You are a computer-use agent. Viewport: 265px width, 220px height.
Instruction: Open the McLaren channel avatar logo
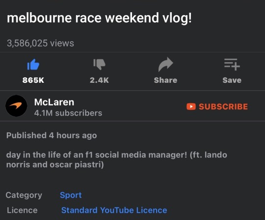[16, 106]
